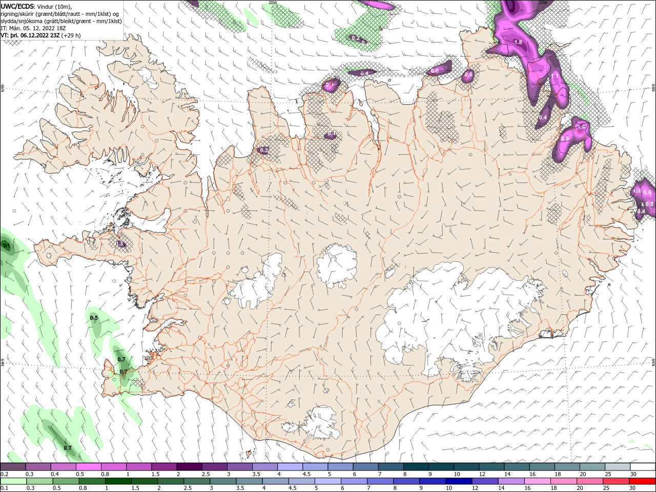
Task: Click the 'slydda/snjókoma' description line
Action: coord(61,21)
